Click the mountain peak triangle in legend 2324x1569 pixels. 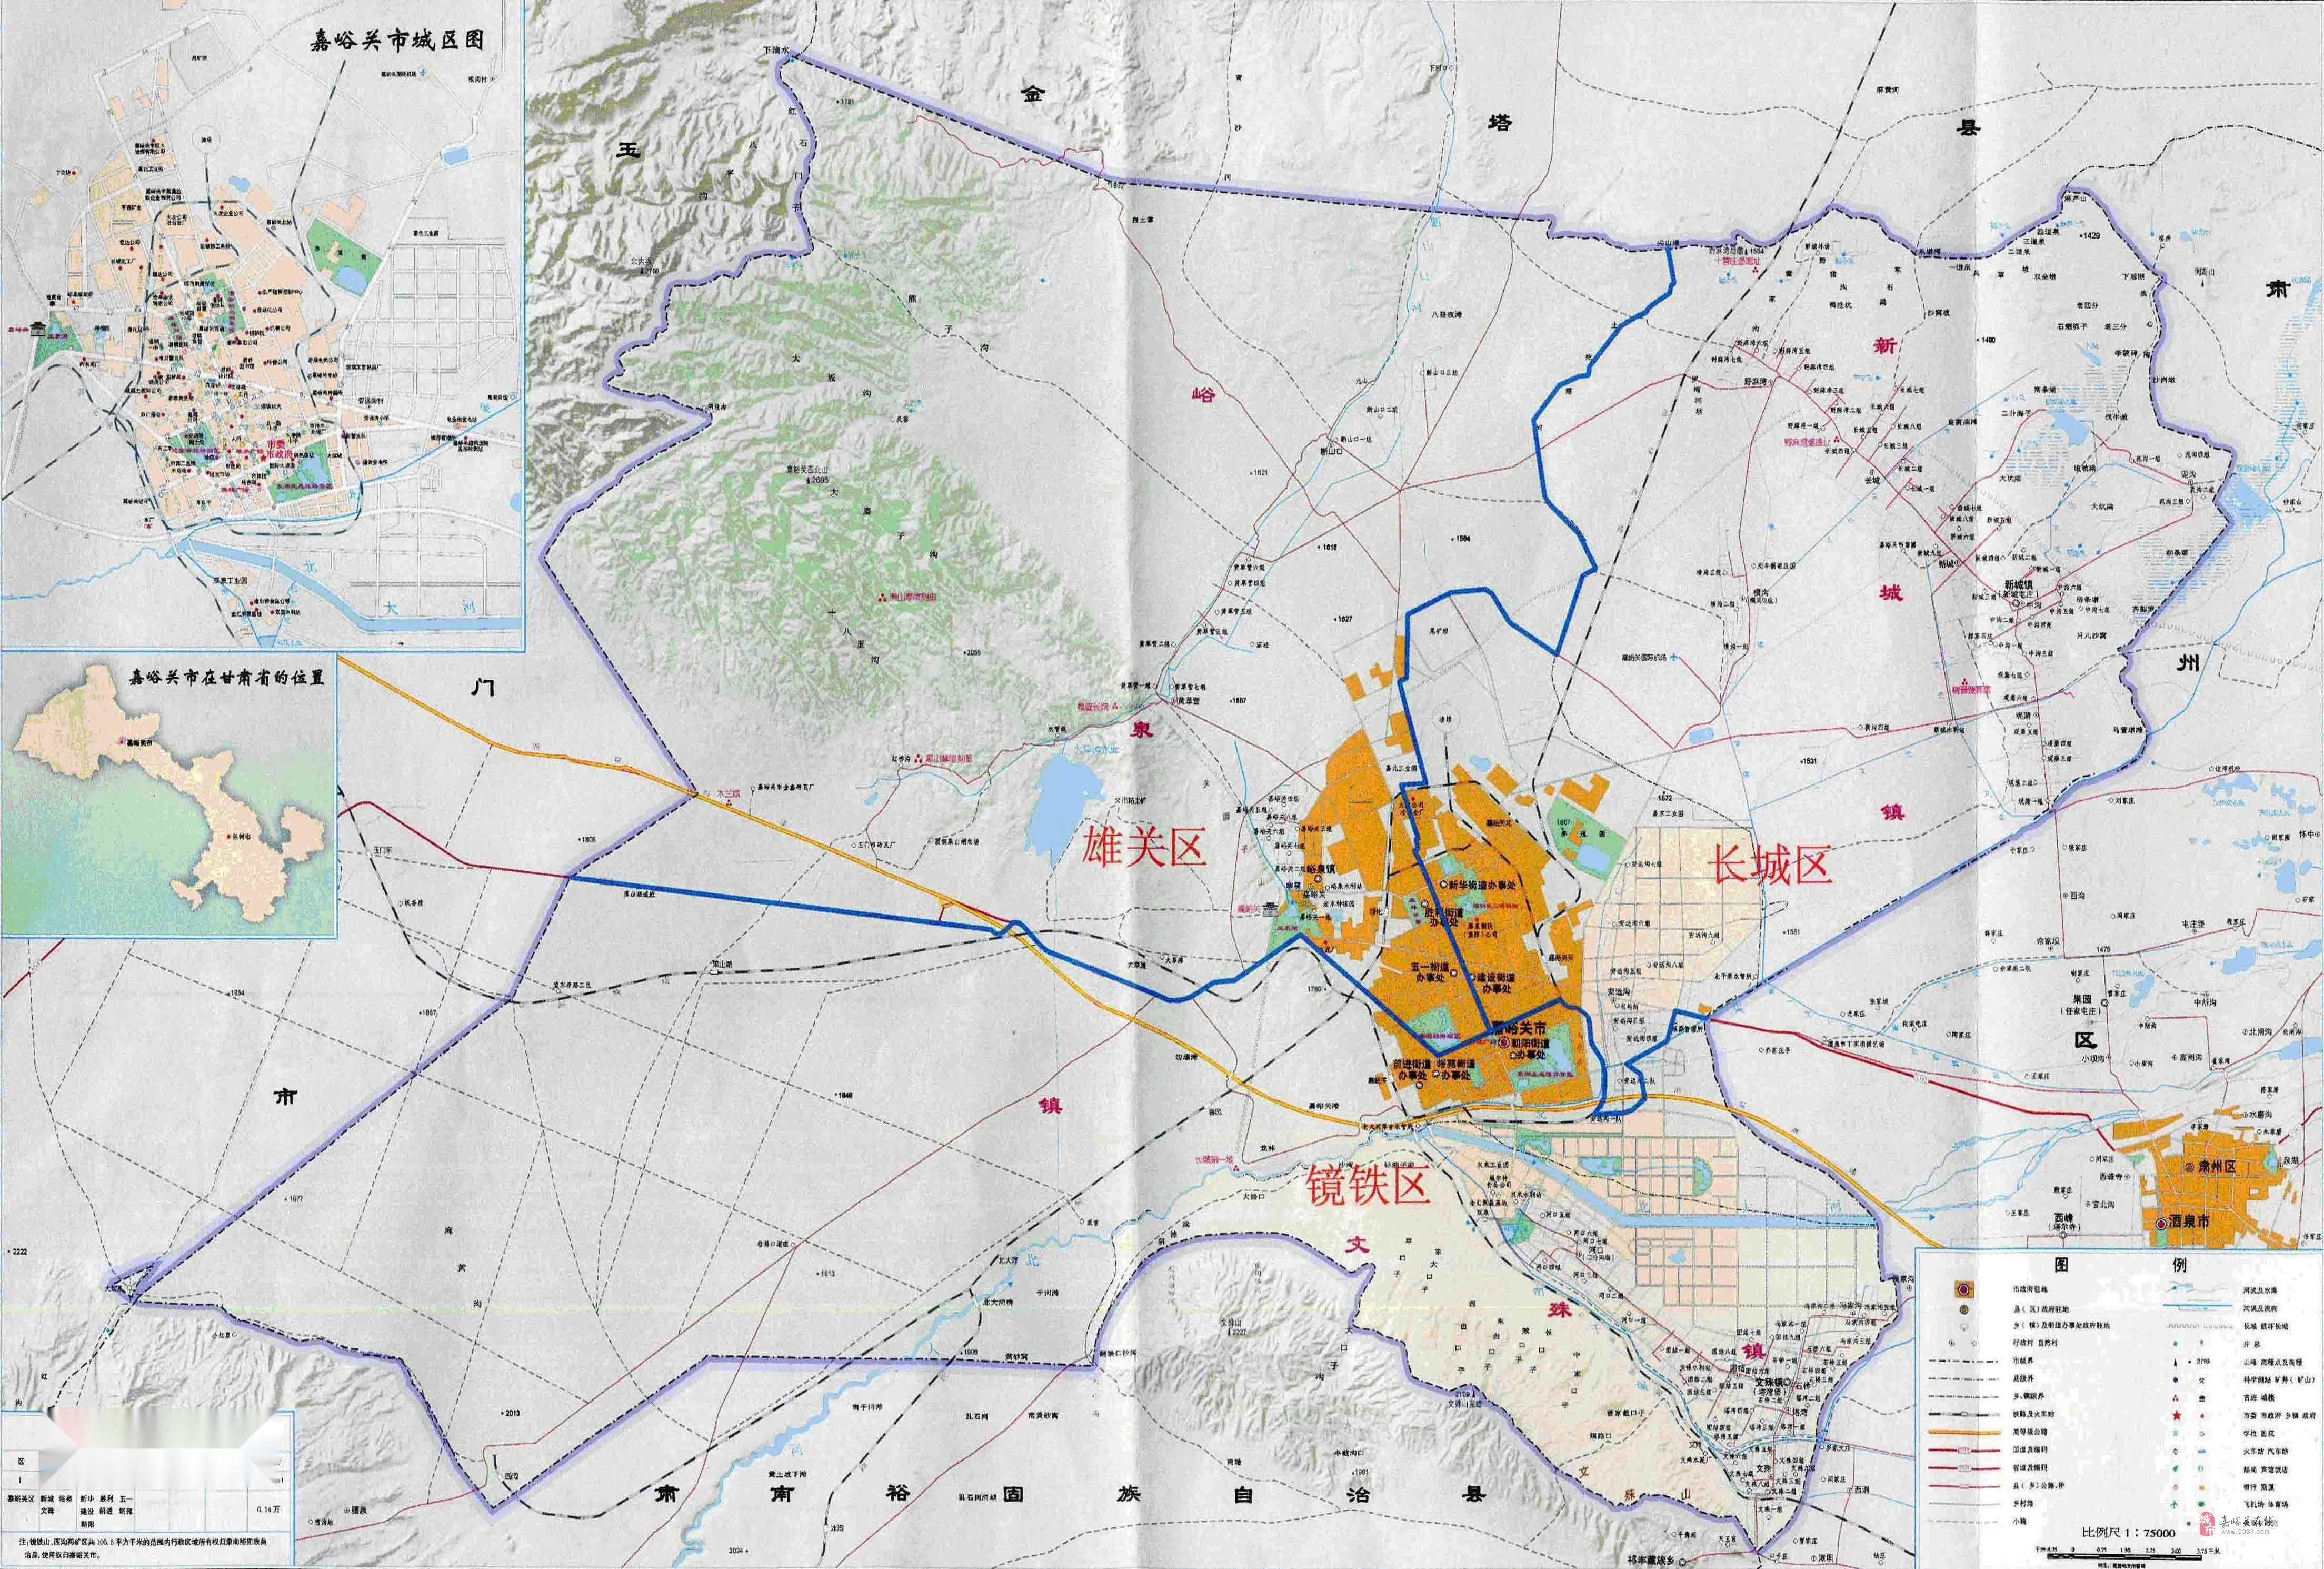pos(2175,1362)
